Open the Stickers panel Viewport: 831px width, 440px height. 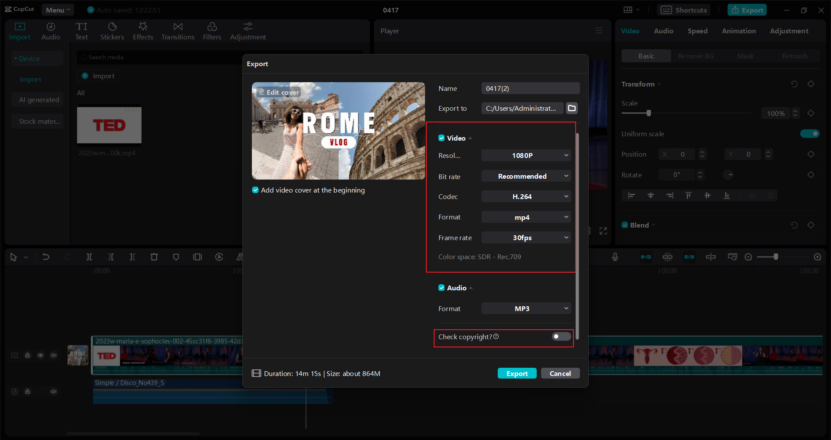(112, 30)
